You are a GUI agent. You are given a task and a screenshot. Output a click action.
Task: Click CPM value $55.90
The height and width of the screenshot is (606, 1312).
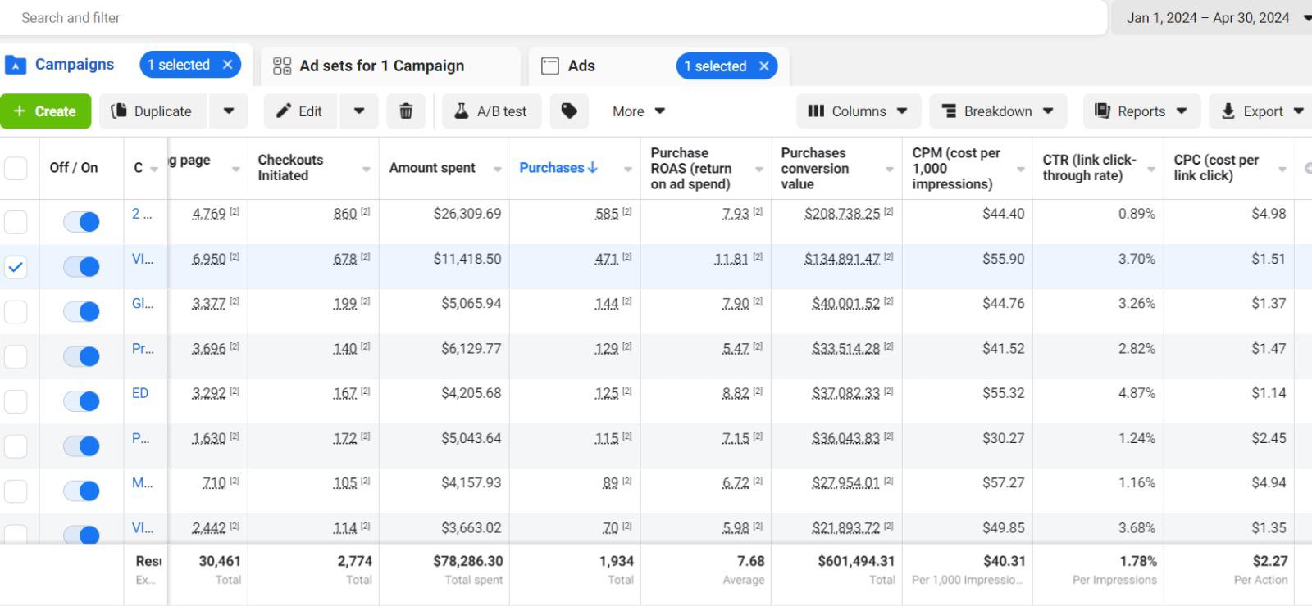[x=1004, y=259]
